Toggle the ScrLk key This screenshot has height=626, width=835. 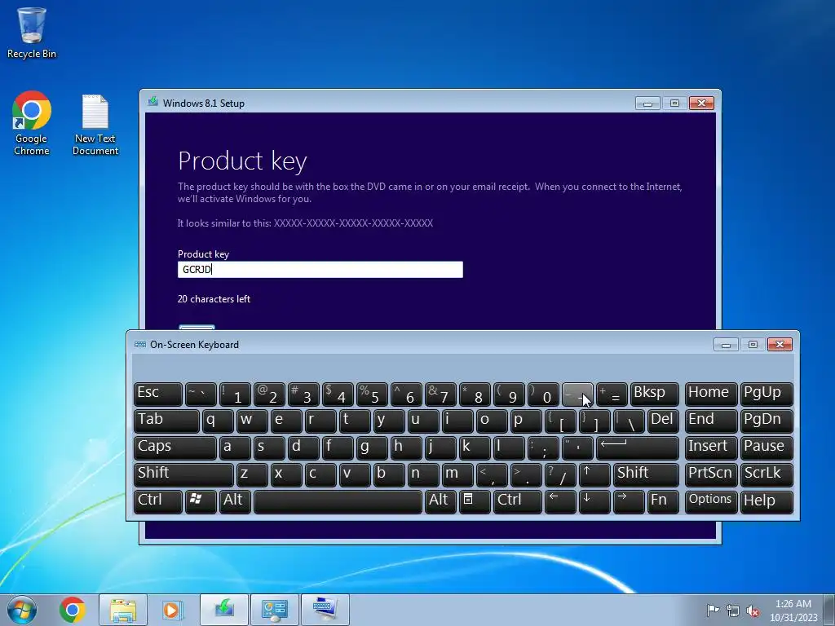[767, 474]
